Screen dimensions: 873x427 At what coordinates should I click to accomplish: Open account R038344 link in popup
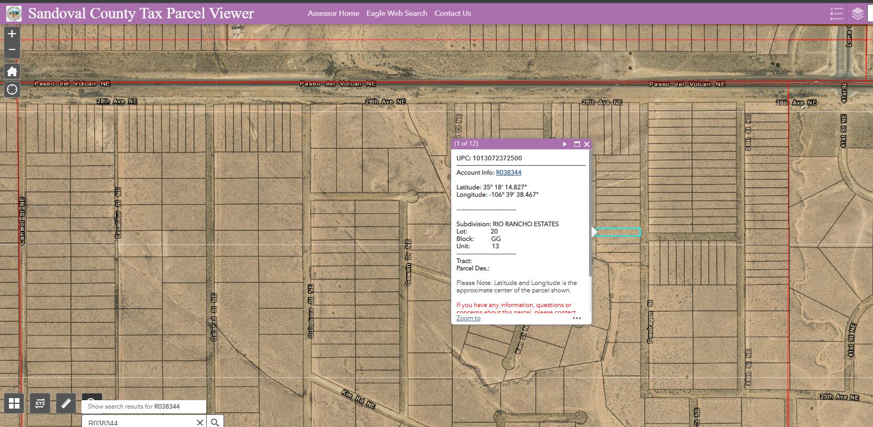point(509,172)
